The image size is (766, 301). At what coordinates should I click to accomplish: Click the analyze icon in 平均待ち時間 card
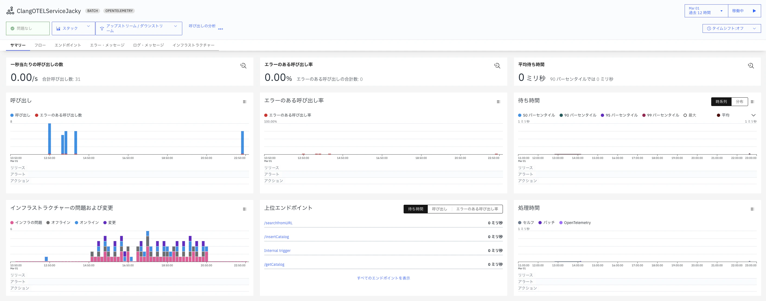[x=751, y=66]
